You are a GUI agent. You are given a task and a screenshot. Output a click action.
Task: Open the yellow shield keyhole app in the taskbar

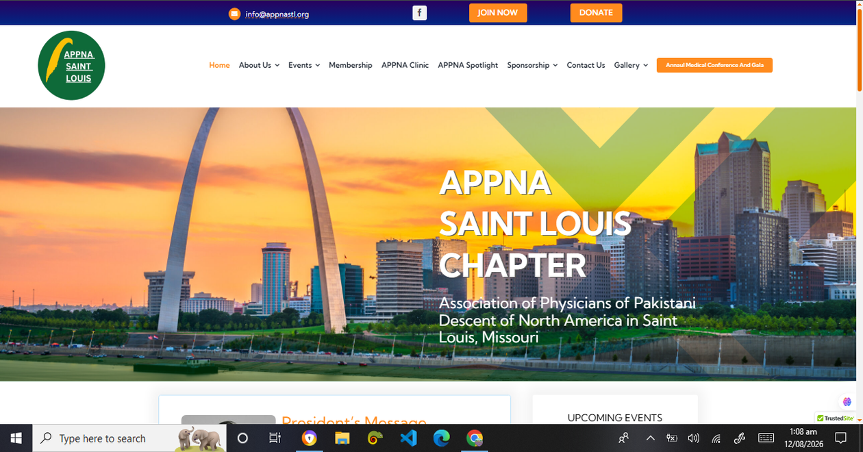[310, 438]
